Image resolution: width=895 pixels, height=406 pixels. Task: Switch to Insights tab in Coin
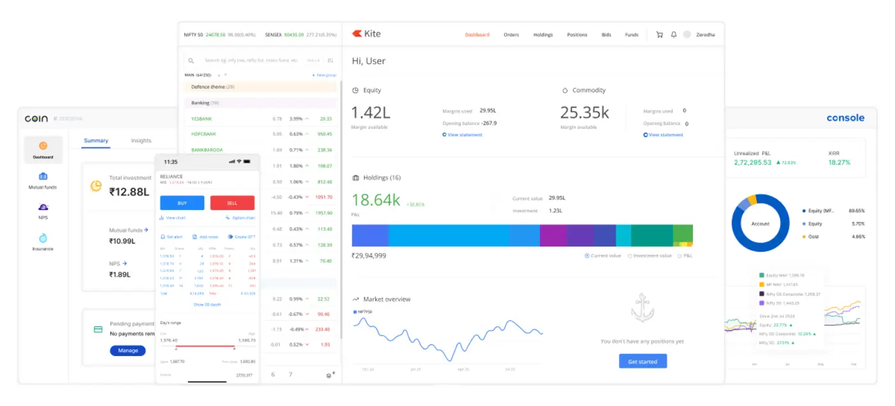click(x=141, y=140)
